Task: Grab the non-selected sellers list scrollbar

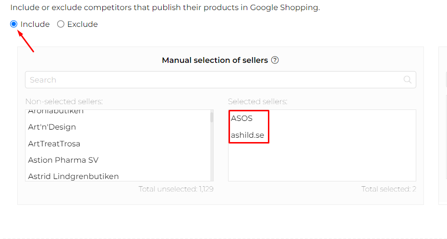Action: [212, 117]
